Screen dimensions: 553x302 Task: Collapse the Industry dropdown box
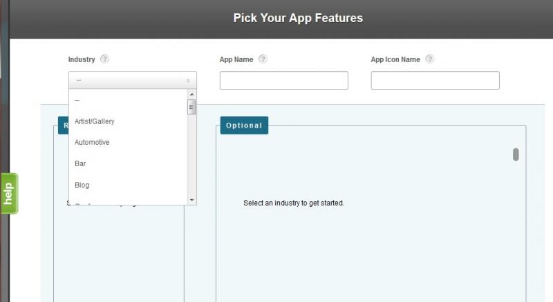click(x=133, y=80)
